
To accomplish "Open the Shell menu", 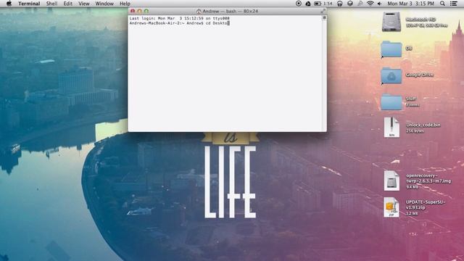I will [51, 4].
